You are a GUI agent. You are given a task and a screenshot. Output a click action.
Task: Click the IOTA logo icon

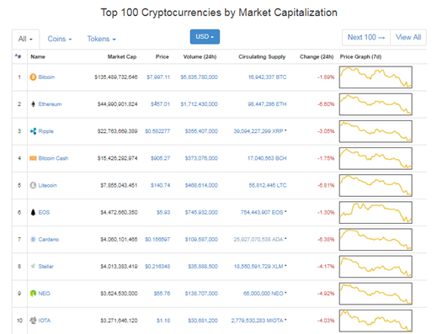pyautogui.click(x=33, y=321)
